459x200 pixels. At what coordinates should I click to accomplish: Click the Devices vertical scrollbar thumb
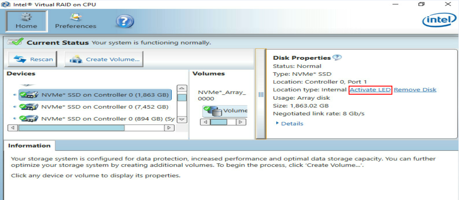coord(182,97)
